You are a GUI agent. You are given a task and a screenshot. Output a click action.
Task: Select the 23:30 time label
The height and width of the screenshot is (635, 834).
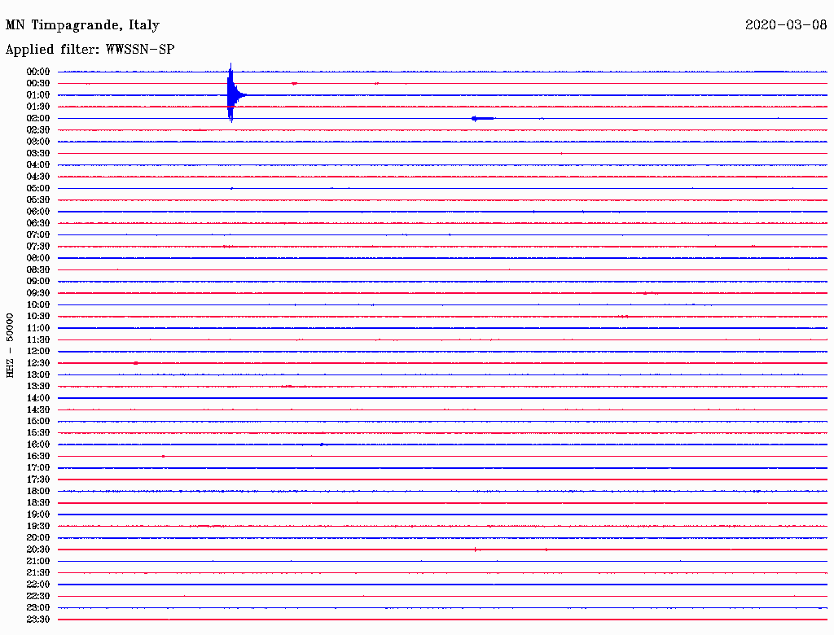point(38,619)
